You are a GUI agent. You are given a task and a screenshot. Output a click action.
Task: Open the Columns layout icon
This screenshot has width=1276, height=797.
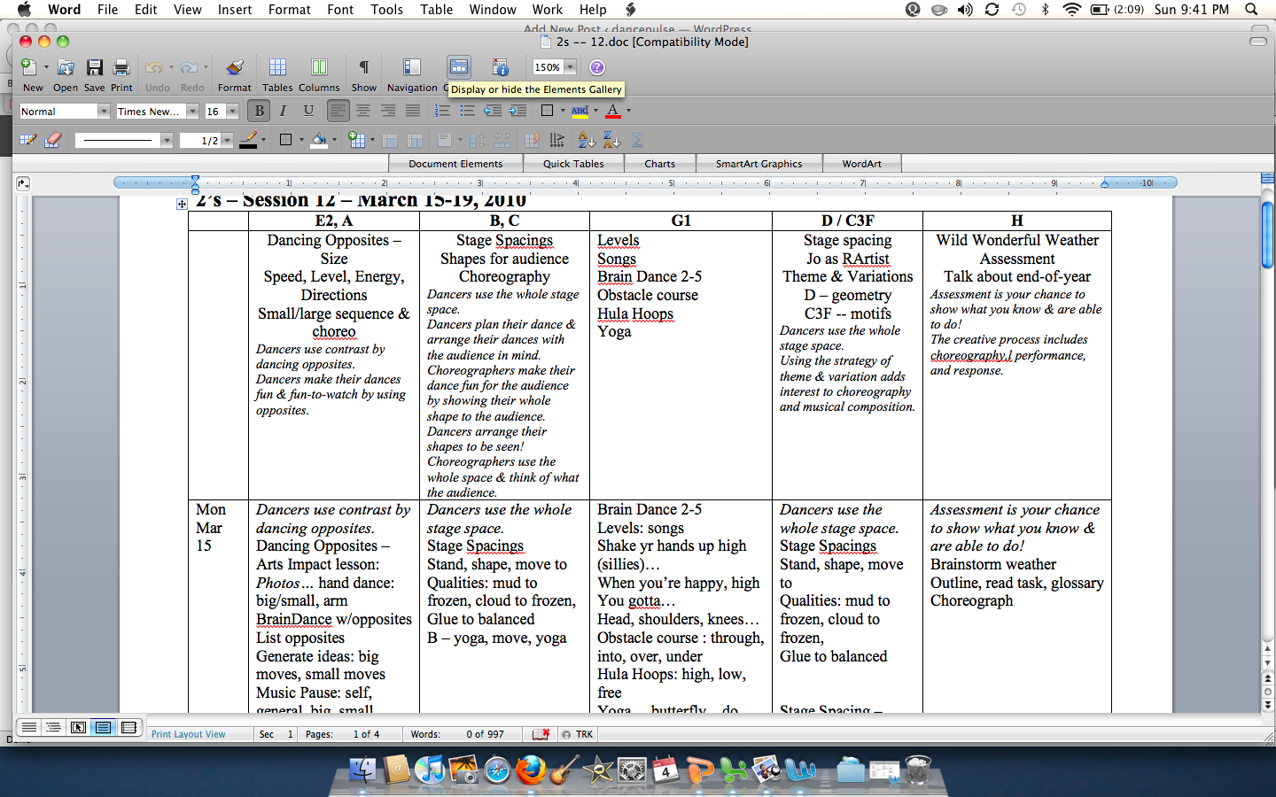(319, 67)
